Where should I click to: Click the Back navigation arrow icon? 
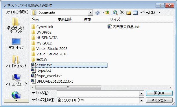tap(97, 13)
